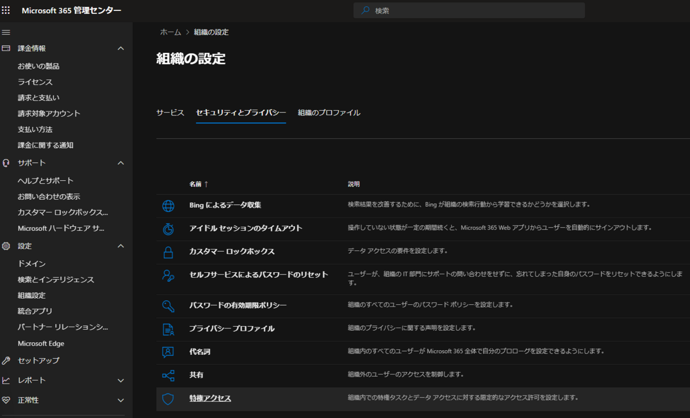Open Microsoft Edge in sidebar
Image resolution: width=690 pixels, height=418 pixels.
[x=41, y=343]
